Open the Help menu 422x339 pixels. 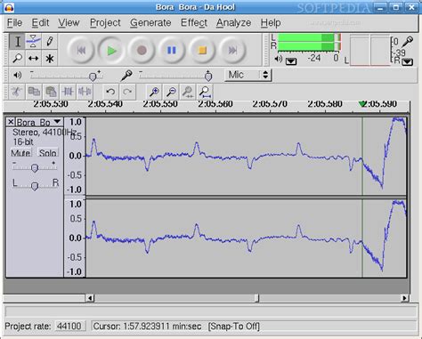point(271,23)
